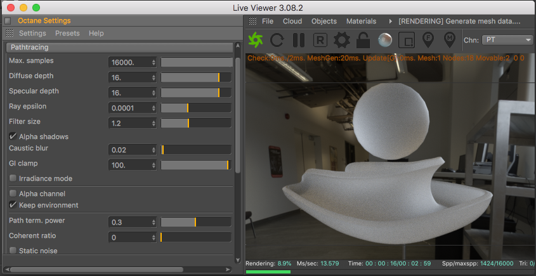Open the Cloud menu
The image size is (536, 276).
(292, 21)
